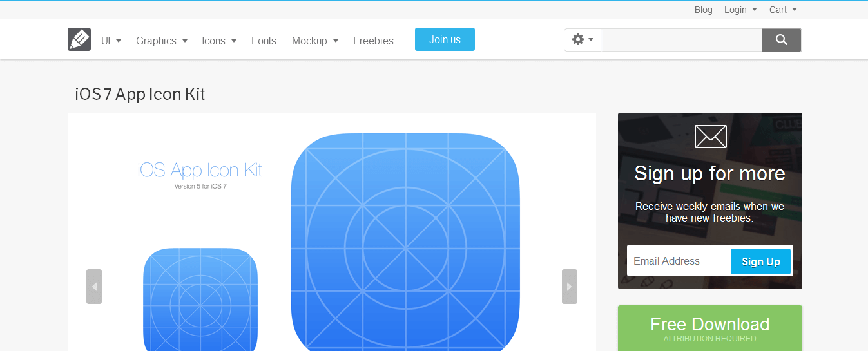Open the Blog link

704,10
